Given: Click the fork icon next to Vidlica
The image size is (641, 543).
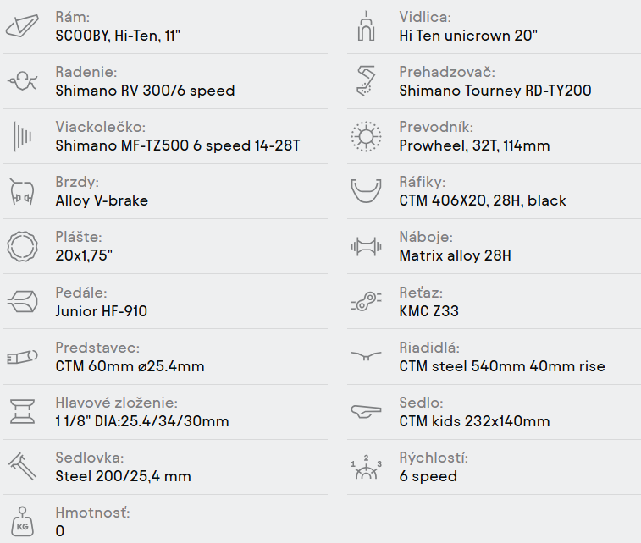Looking at the screenshot, I should click(x=366, y=26).
